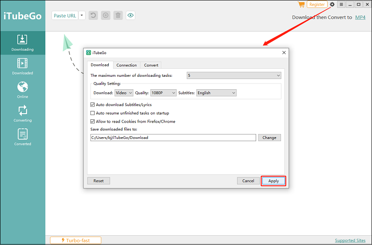Click 'Save downloaded files to:' label

114,130
